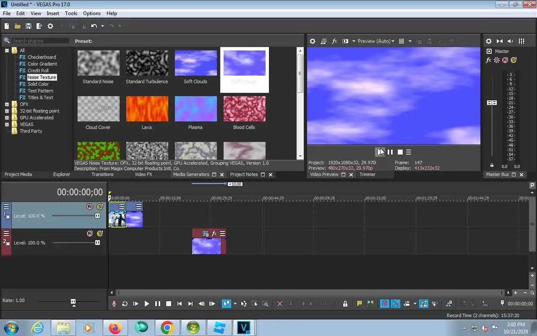This screenshot has width=537, height=336.
Task: Play the video preview
Action: pyautogui.click(x=380, y=152)
